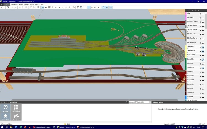207x129 pixels.
Task: Move layer down with arrow icon
Action: point(198,10)
